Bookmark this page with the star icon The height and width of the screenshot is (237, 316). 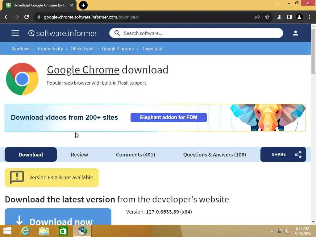(267, 17)
